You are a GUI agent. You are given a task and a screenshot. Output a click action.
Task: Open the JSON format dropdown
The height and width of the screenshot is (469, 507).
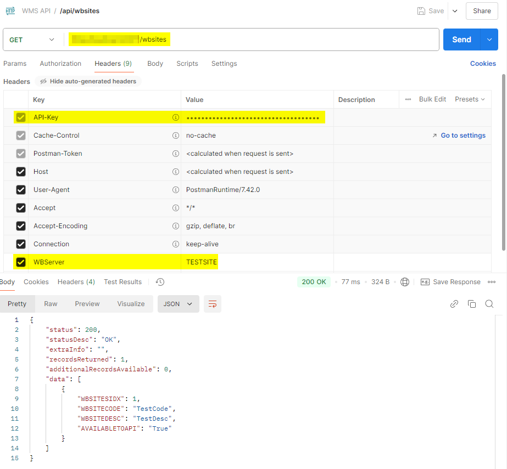point(178,304)
